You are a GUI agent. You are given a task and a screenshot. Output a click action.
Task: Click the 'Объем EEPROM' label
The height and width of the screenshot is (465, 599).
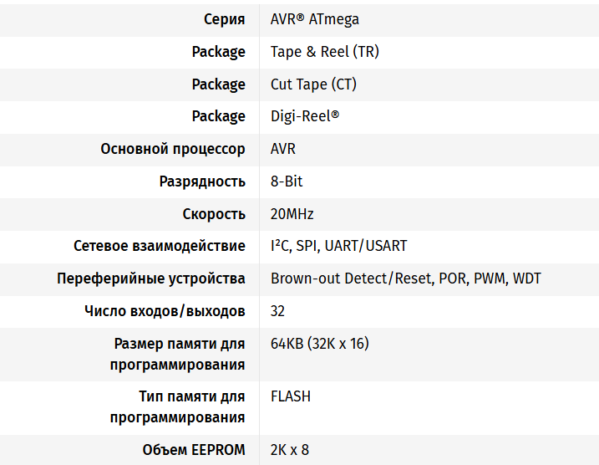point(194,450)
